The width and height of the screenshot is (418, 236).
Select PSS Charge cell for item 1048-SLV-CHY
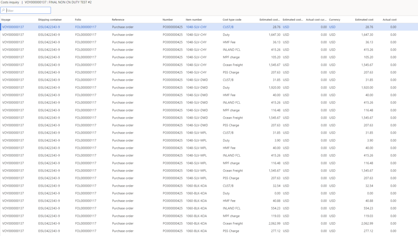(x=231, y=73)
